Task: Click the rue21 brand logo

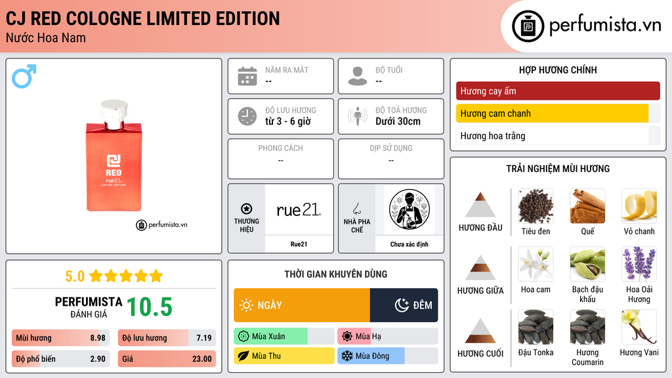Action: coord(299,209)
